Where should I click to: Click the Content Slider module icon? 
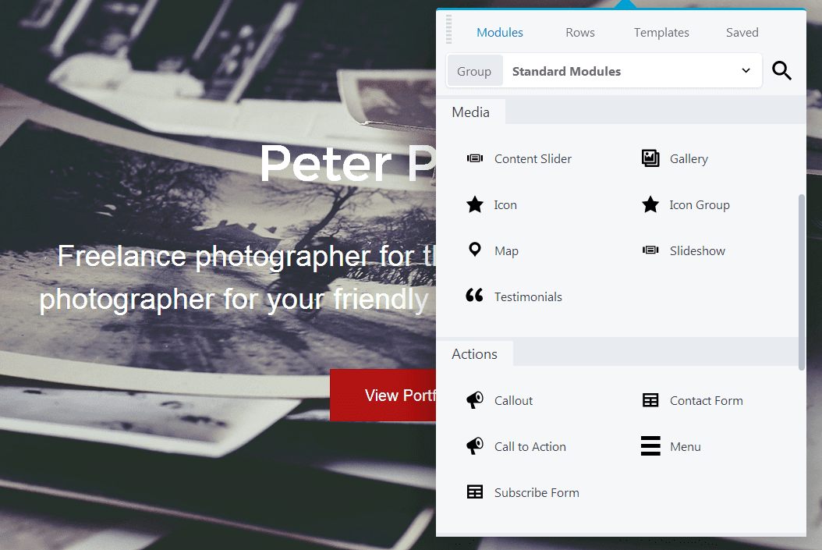[x=475, y=158]
